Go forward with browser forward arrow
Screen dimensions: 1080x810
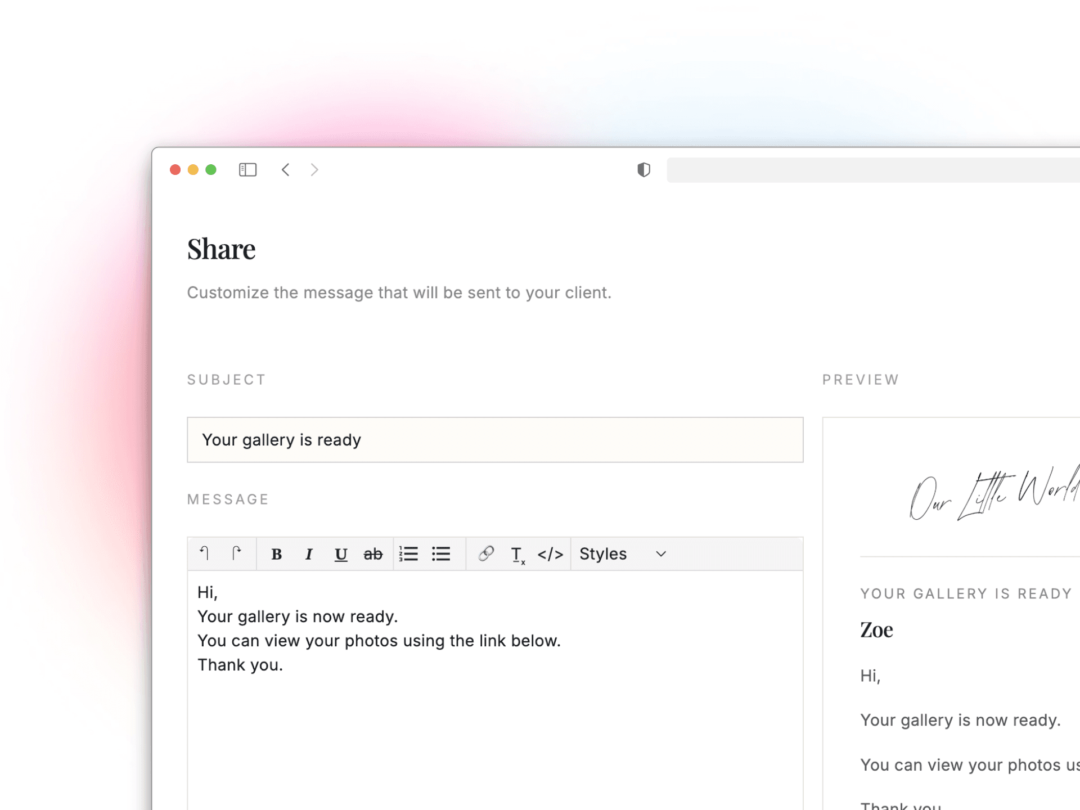coord(314,170)
